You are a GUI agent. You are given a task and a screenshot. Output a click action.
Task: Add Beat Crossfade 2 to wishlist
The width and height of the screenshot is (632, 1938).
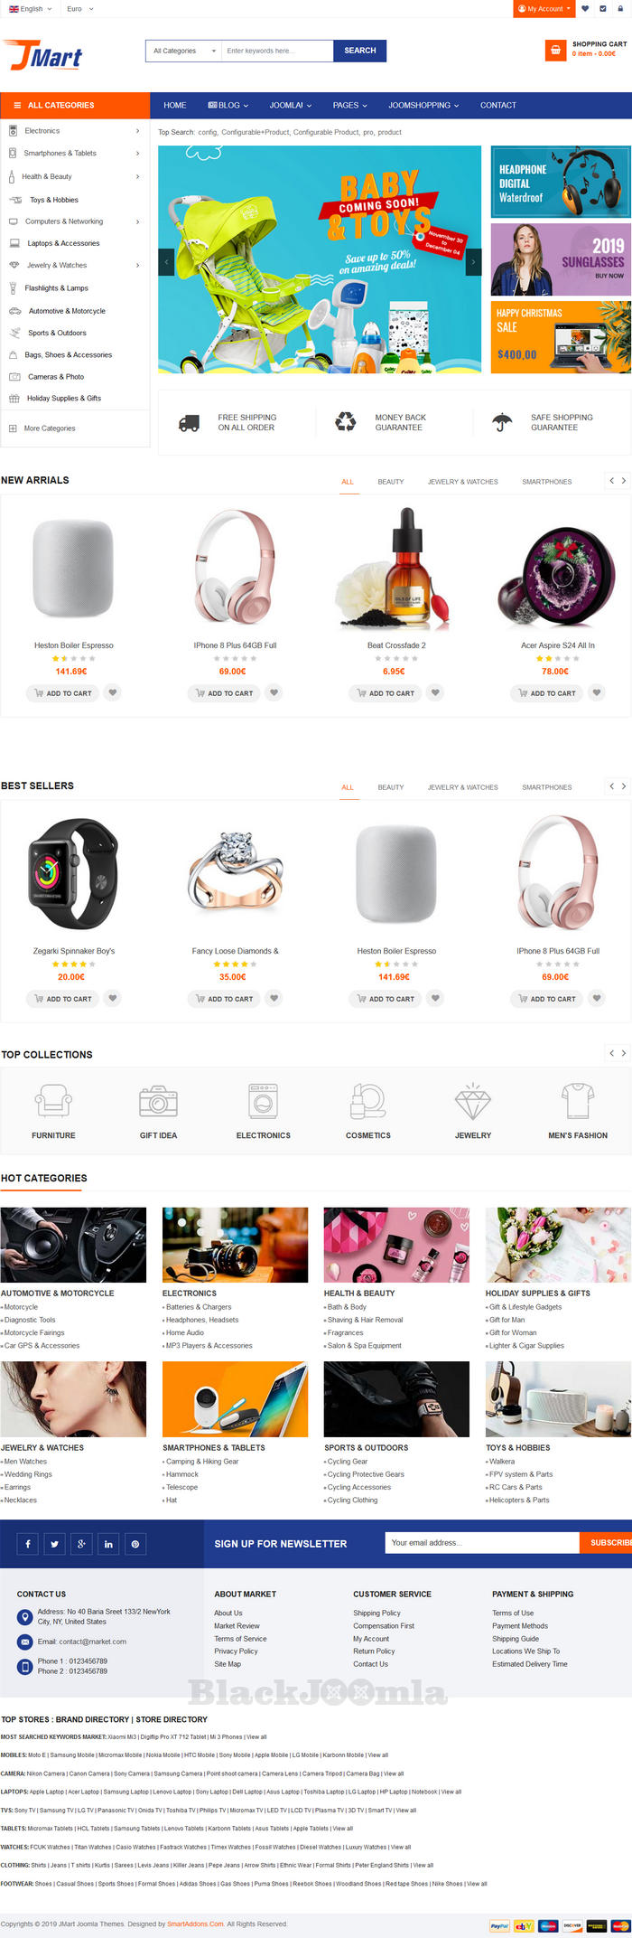pos(435,693)
